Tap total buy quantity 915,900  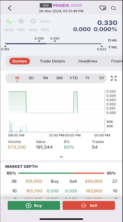pyautogui.click(x=34, y=181)
